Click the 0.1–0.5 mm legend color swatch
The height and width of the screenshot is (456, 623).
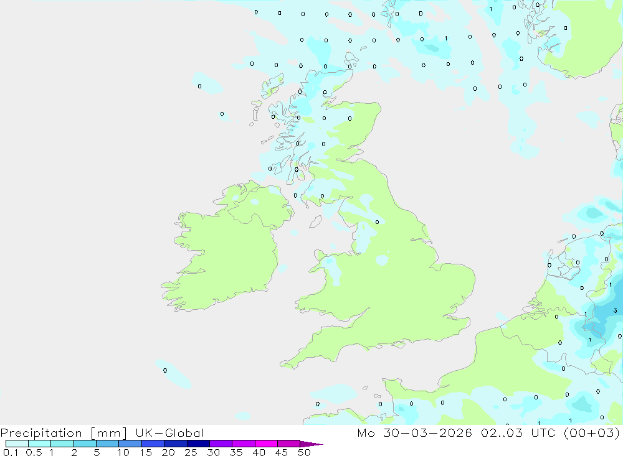coord(17,444)
